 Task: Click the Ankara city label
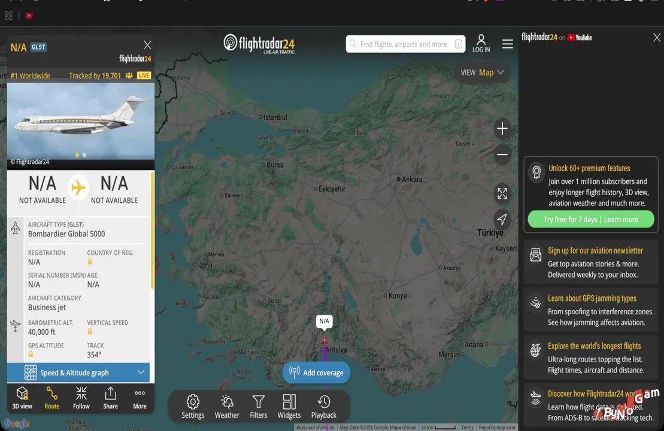[x=412, y=180]
